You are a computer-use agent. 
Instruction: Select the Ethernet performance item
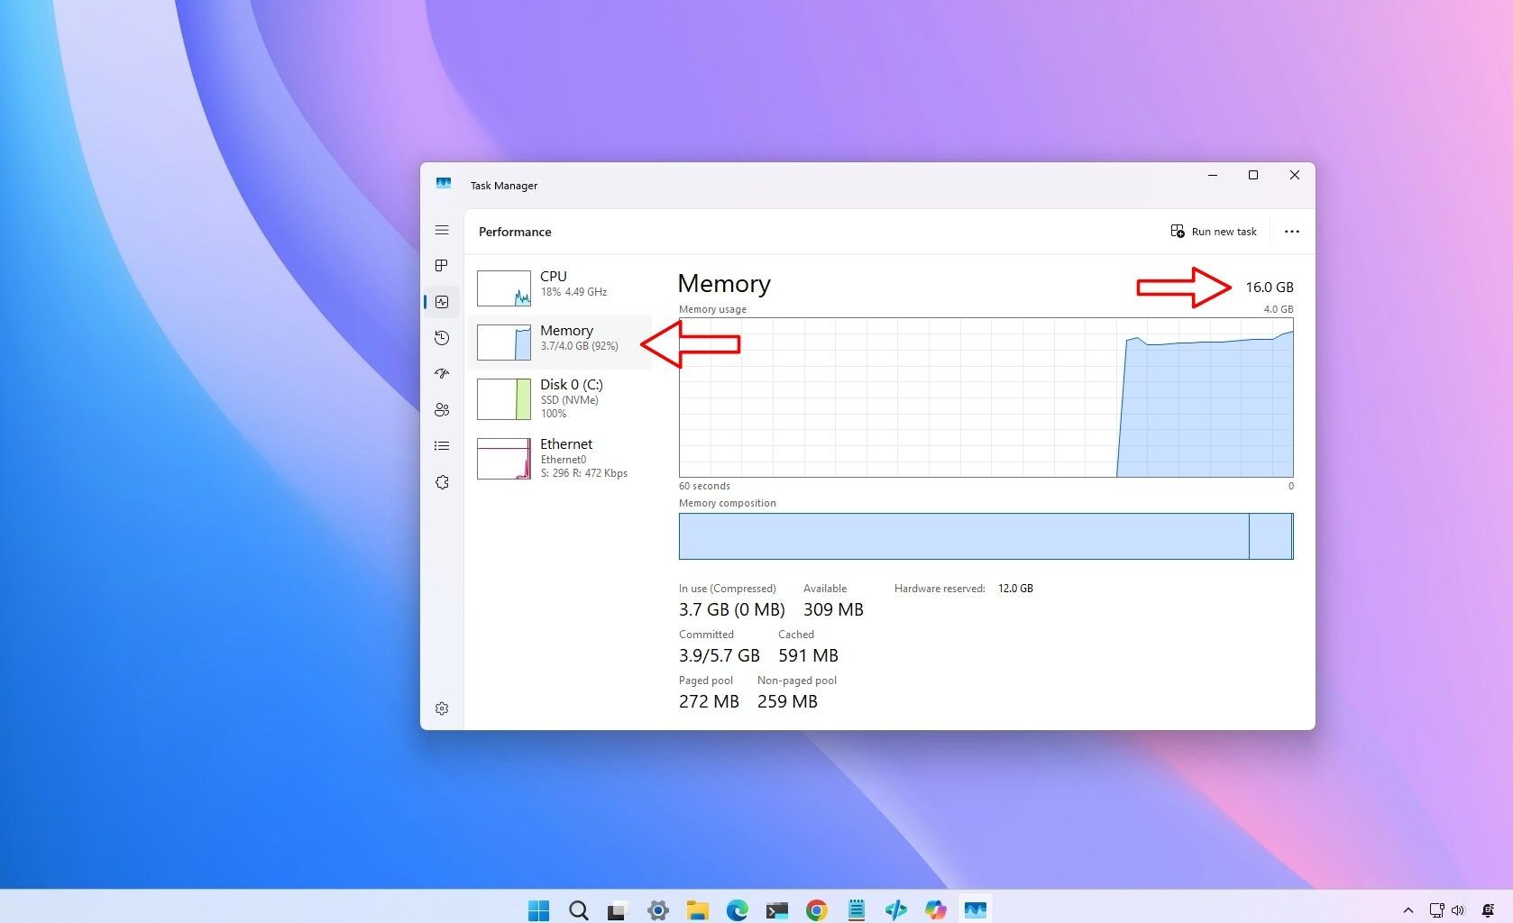click(x=560, y=458)
